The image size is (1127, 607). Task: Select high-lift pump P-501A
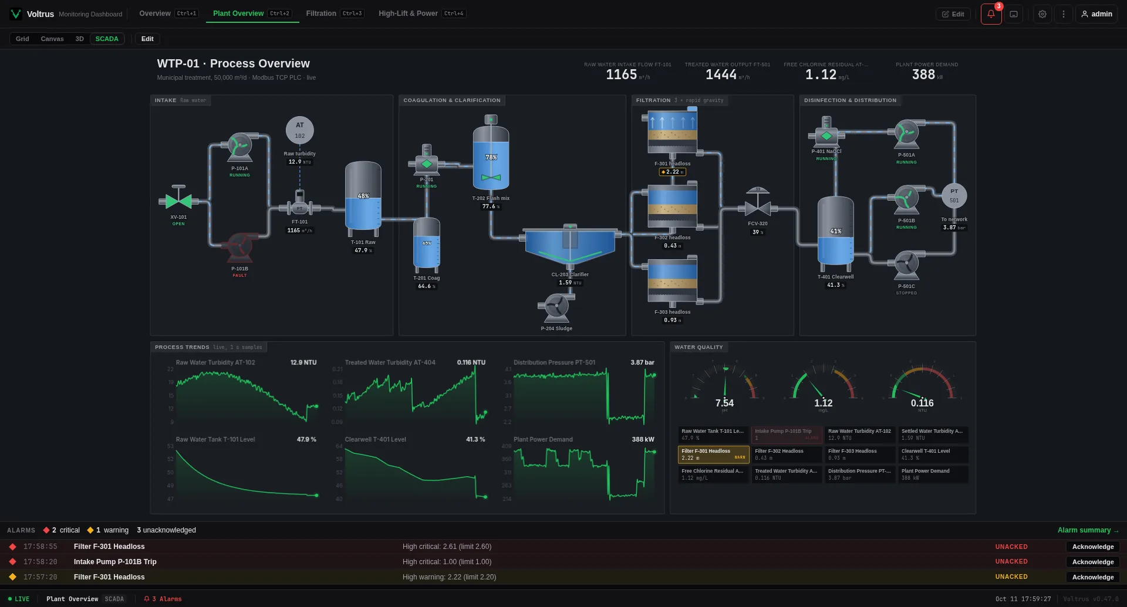[x=906, y=134]
